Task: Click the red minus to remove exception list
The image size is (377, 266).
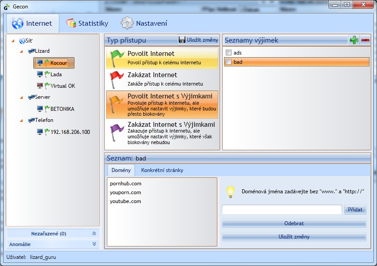Action: (x=365, y=40)
